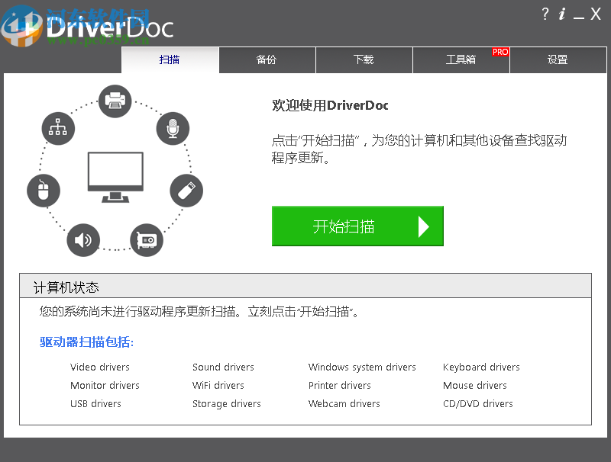Open help via the question mark icon
This screenshot has width=611, height=462.
click(545, 14)
